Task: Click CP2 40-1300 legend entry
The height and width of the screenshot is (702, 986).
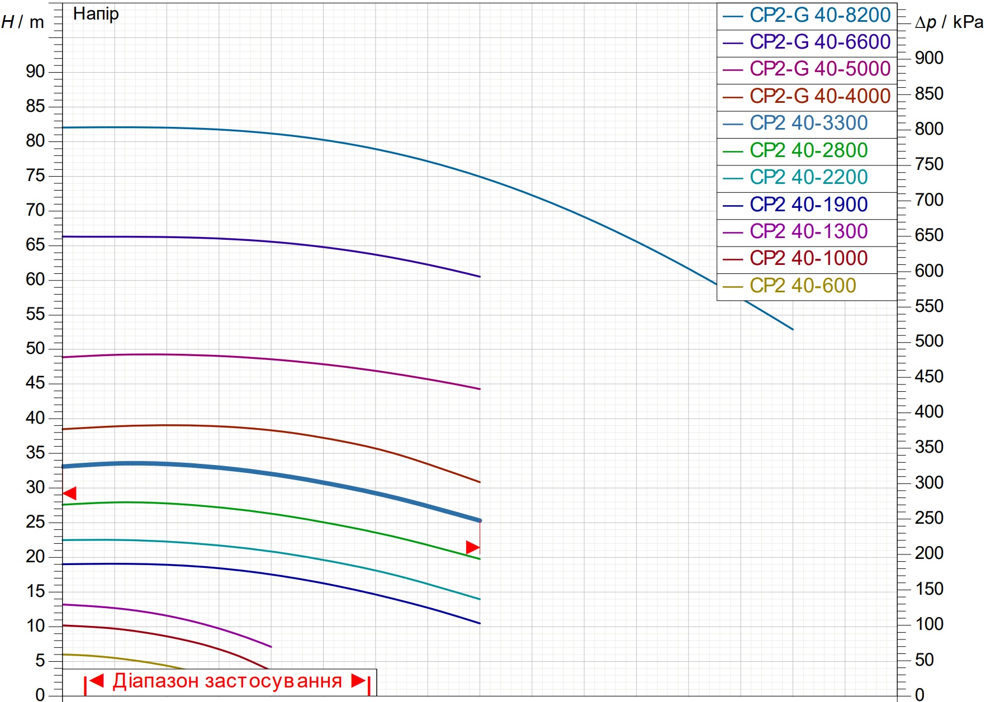Action: pos(807,232)
